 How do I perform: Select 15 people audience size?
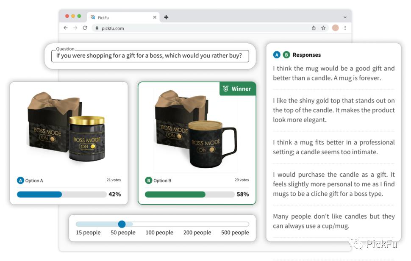pos(88,233)
